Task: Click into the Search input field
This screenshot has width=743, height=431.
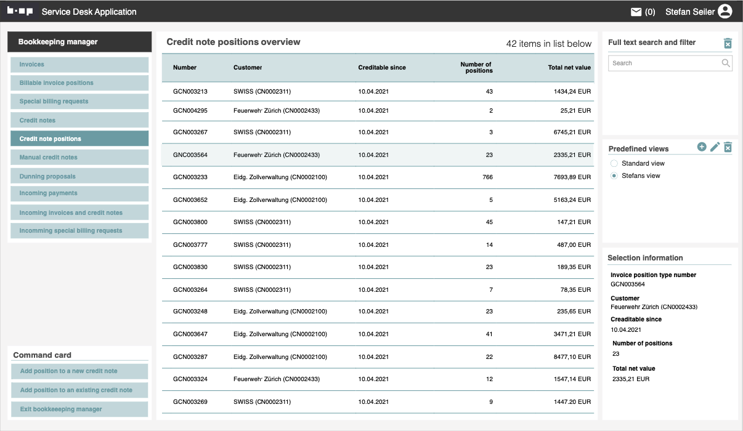Action: tap(663, 63)
